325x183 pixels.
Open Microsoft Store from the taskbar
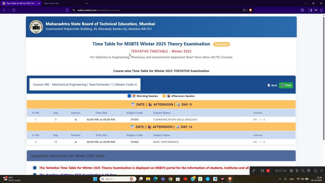point(178,179)
